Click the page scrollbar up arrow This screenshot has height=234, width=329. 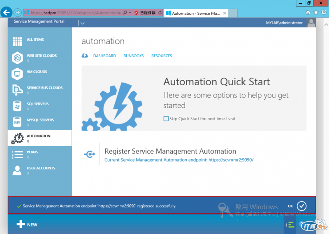tap(326, 25)
